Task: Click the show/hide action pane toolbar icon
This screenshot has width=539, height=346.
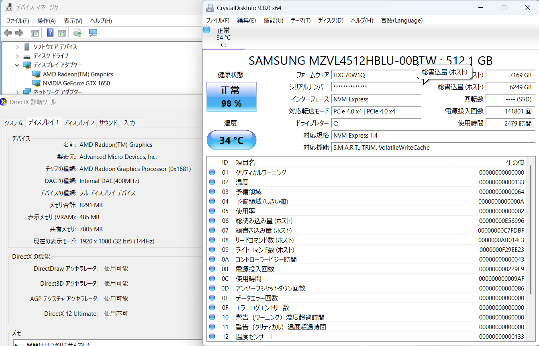Action: (x=62, y=33)
